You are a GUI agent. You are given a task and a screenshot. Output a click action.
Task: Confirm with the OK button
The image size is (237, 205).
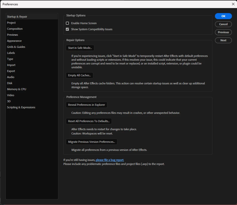(223, 16)
